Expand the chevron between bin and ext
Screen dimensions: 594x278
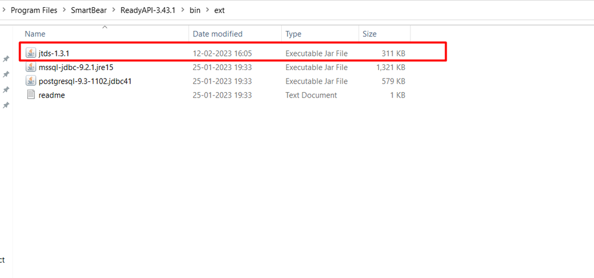(208, 10)
